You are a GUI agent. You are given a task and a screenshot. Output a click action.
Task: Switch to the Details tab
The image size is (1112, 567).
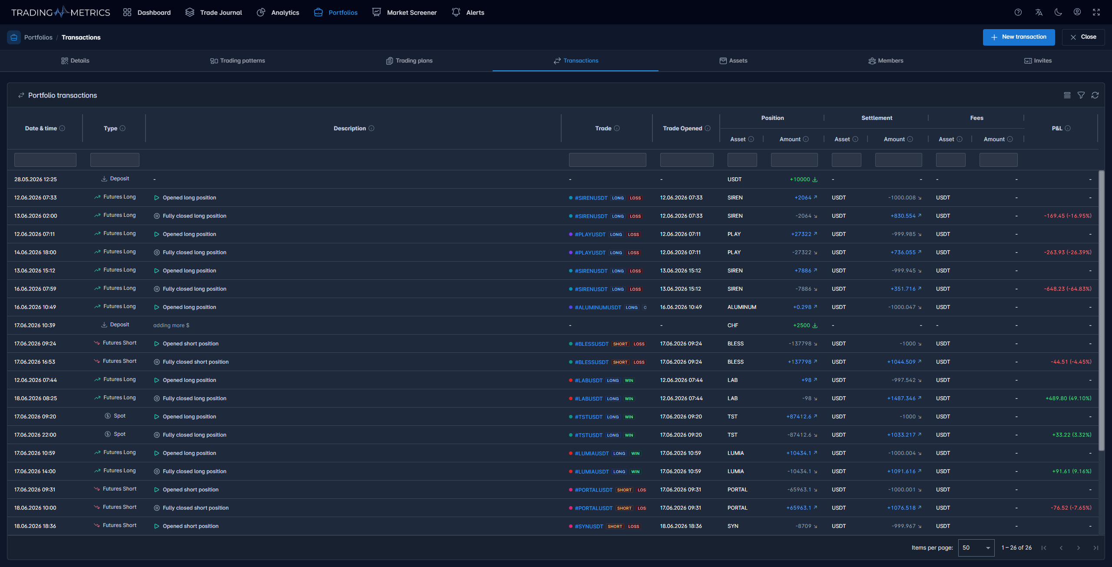click(75, 60)
